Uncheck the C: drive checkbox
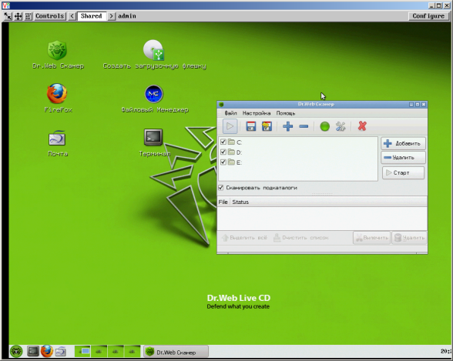 coord(223,142)
